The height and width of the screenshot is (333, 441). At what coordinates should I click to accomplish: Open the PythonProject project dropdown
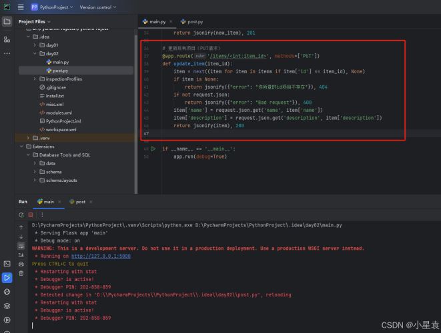pos(55,7)
